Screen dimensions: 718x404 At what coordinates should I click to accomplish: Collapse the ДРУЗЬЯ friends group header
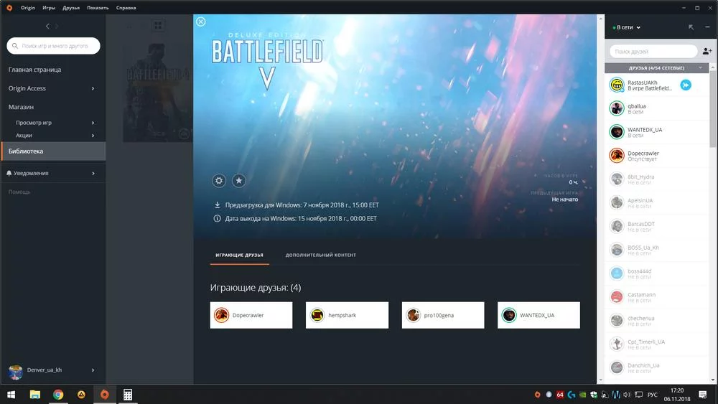coord(657,67)
